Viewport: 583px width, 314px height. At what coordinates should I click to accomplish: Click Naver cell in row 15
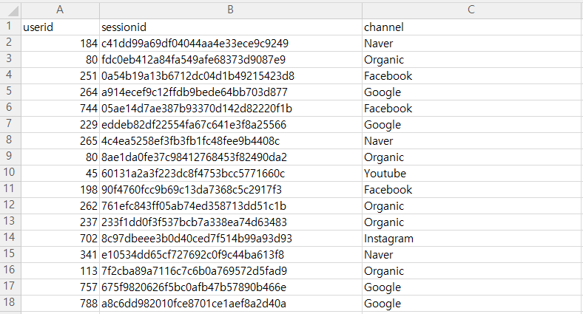point(472,255)
